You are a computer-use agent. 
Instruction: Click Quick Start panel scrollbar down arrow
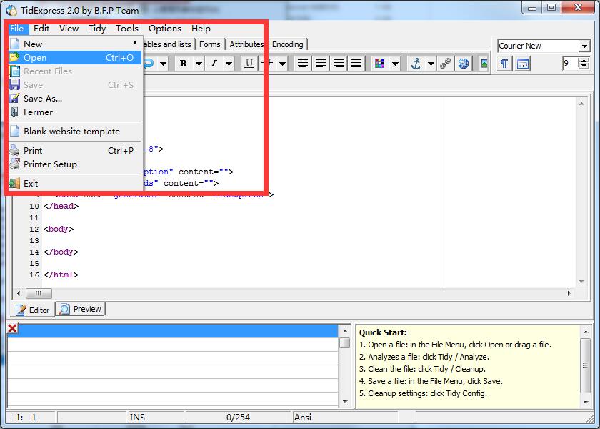[x=586, y=402]
